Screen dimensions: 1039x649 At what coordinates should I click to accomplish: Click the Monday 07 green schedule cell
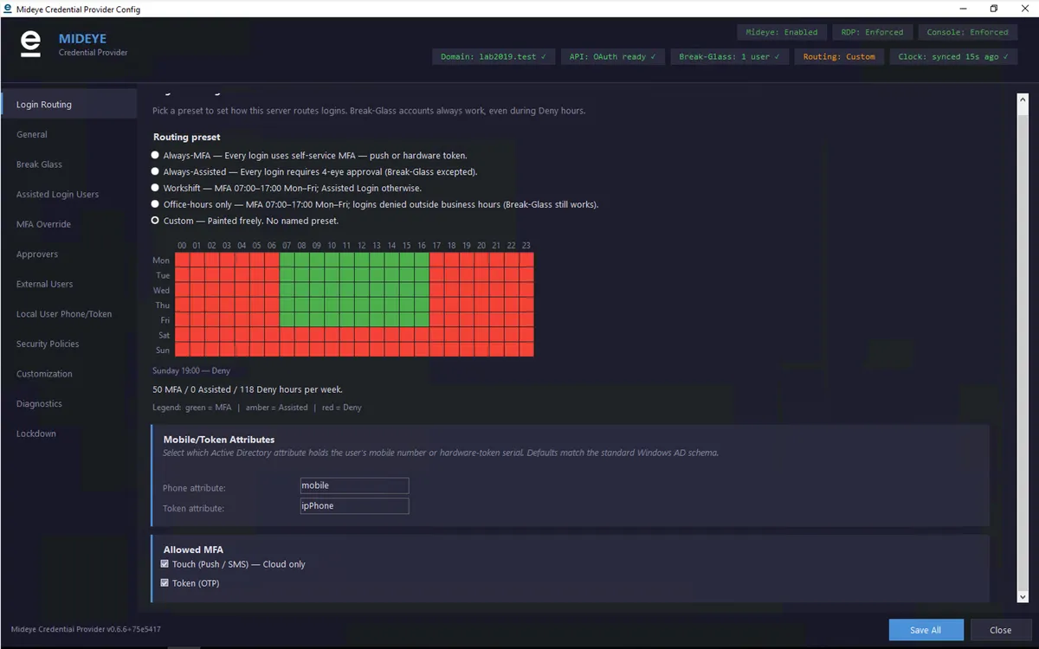click(287, 260)
